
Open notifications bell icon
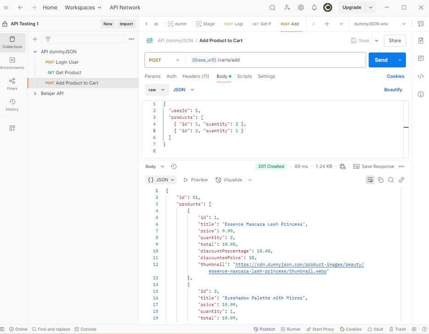click(x=314, y=8)
